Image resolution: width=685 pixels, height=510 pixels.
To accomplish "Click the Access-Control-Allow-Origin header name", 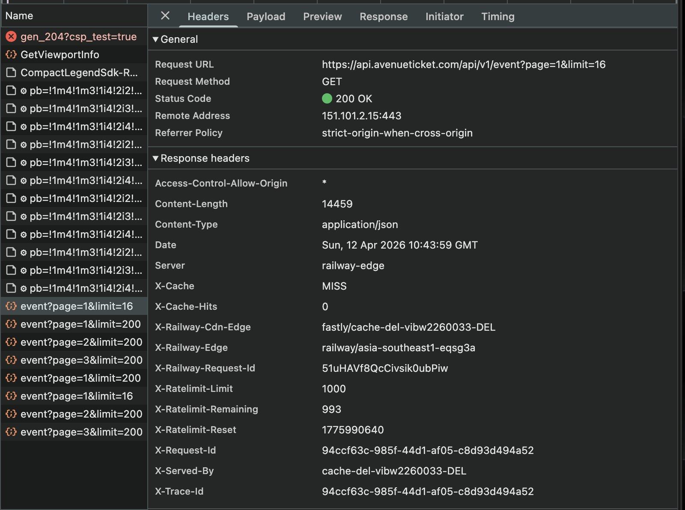I will pyautogui.click(x=221, y=184).
